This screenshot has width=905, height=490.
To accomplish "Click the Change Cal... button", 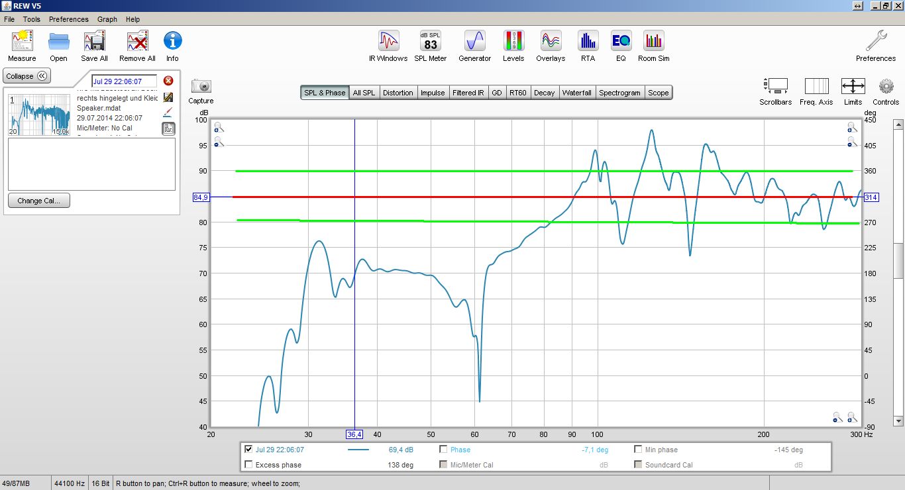I will pos(39,201).
